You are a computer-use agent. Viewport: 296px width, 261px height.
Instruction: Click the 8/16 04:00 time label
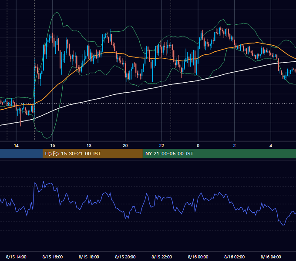click(x=271, y=257)
